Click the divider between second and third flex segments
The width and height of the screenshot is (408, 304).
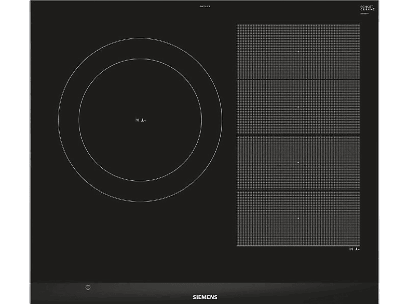298,135
